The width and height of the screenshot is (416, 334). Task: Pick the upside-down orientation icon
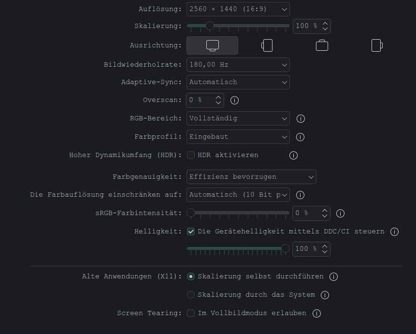point(322,45)
